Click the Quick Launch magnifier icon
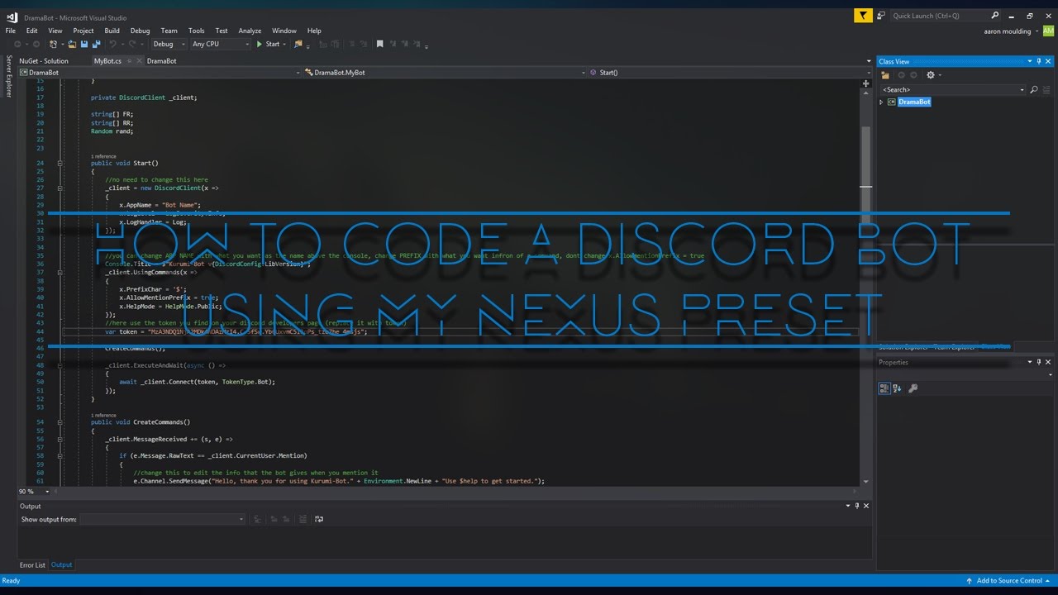This screenshot has width=1058, height=595. point(995,16)
